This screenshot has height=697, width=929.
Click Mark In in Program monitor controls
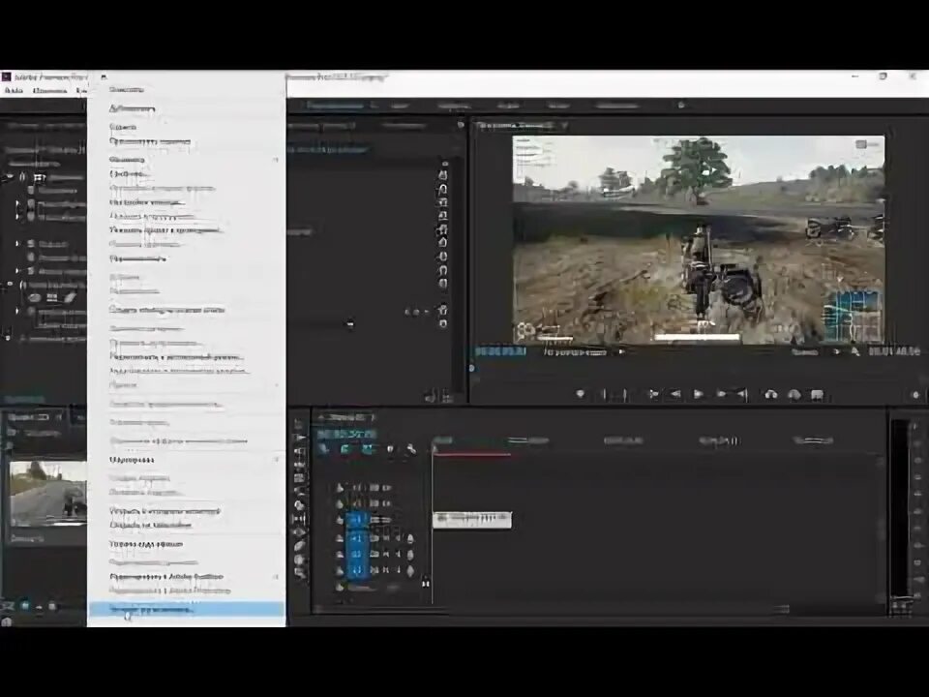click(604, 394)
